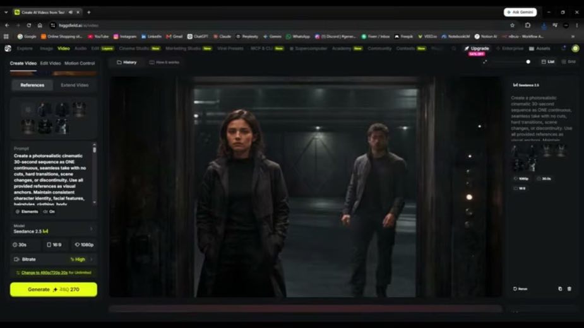Click the Generate button
This screenshot has height=328, width=584.
(54, 290)
